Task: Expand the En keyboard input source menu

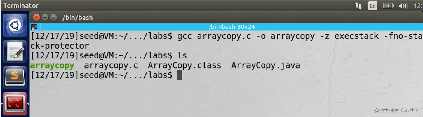Action: click(x=372, y=6)
